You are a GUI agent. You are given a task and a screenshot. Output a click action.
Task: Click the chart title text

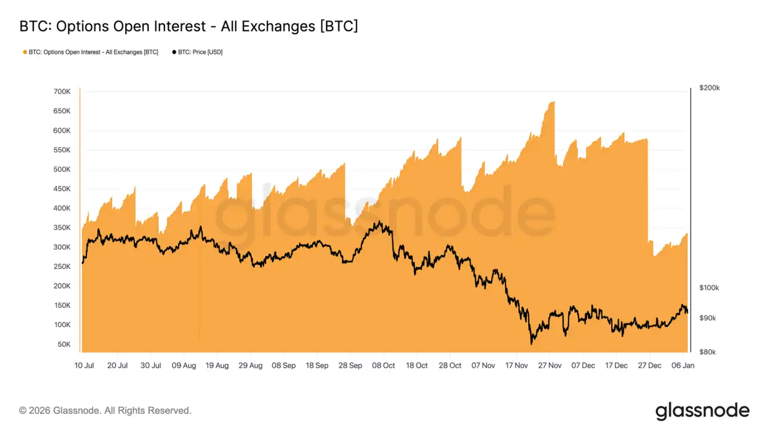click(x=188, y=26)
